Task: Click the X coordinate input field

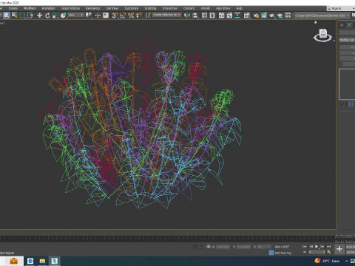Action: [x=223, y=247]
